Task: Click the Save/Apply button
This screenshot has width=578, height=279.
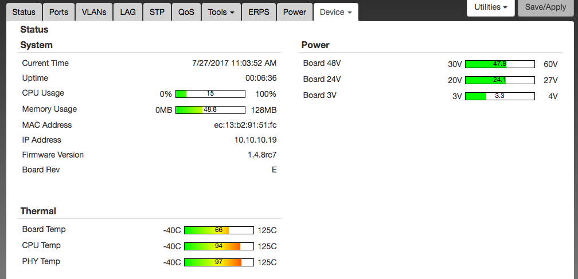Action: tap(545, 7)
